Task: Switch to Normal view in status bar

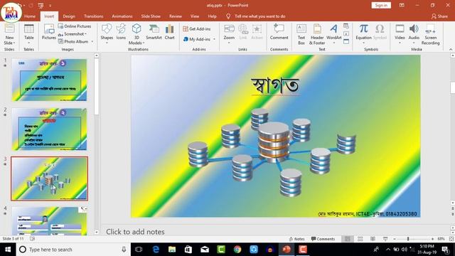Action: 348,239
